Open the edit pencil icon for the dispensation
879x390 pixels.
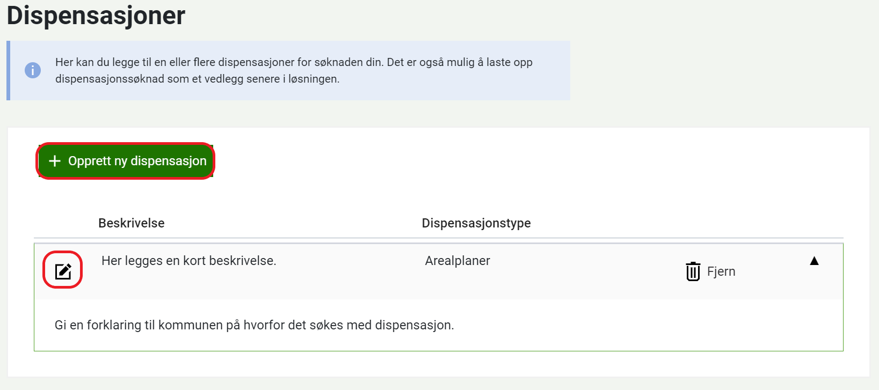tap(63, 271)
